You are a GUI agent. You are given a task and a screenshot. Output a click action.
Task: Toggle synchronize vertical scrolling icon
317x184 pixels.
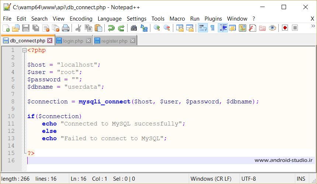(180, 28)
